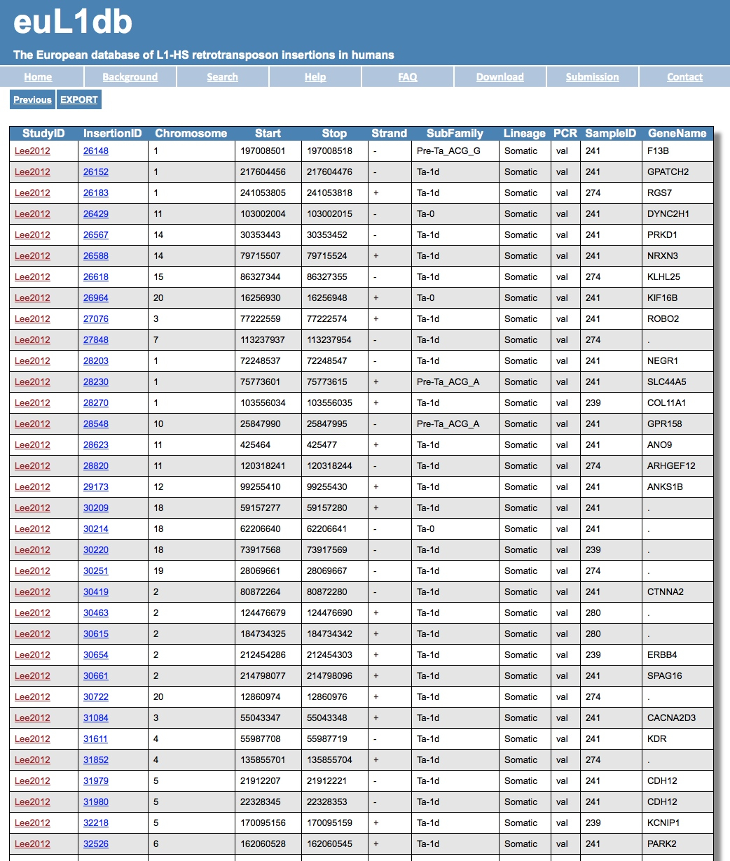Click the Previous button

click(32, 99)
